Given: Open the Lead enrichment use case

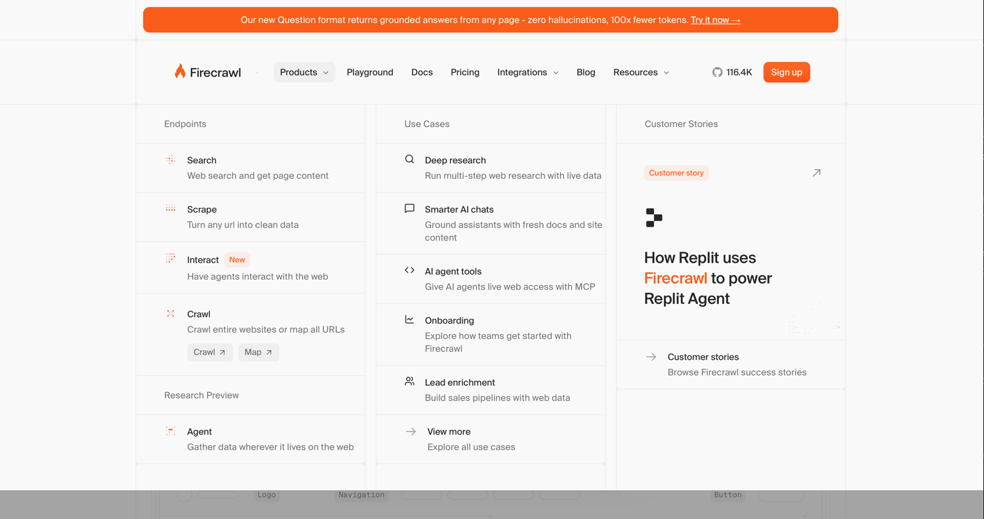Looking at the screenshot, I should click(491, 390).
